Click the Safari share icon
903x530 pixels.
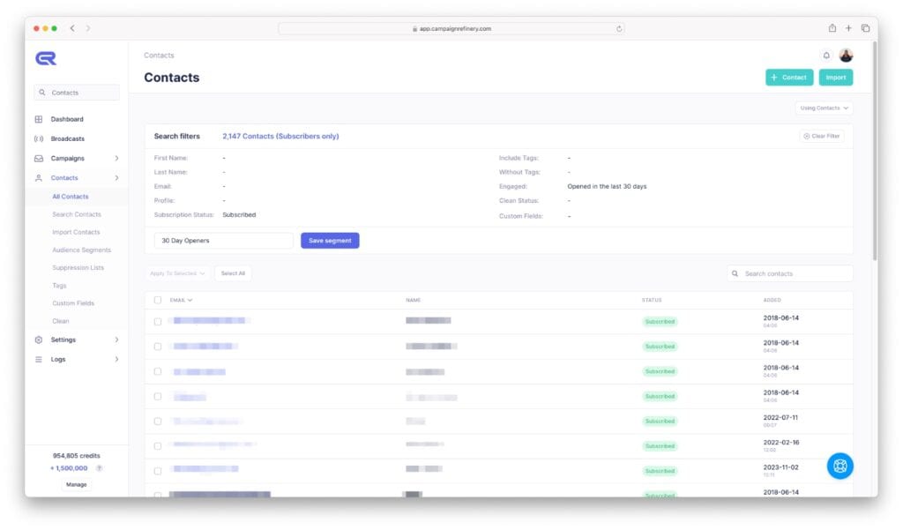832,27
